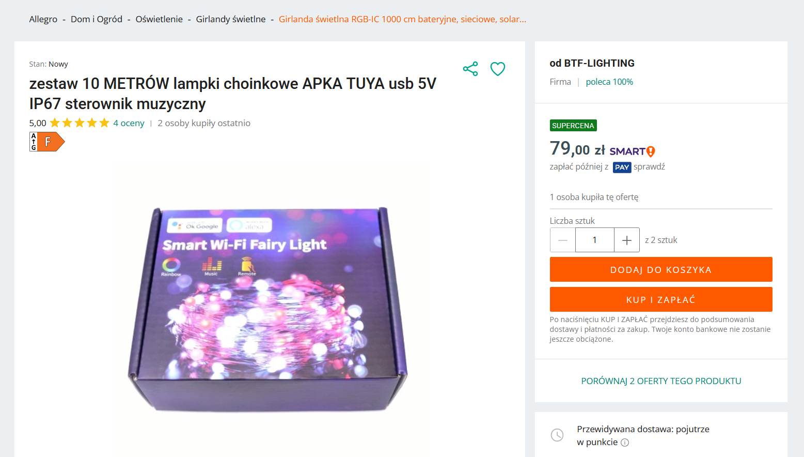
Task: Open 'Girlandy świetlne' breadcrumb category
Action: [x=231, y=19]
